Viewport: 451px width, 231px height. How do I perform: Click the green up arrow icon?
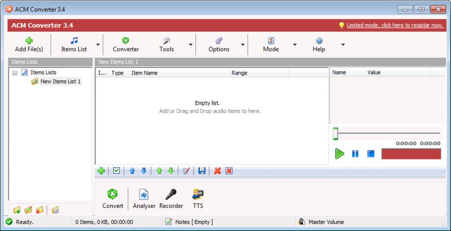159,171
